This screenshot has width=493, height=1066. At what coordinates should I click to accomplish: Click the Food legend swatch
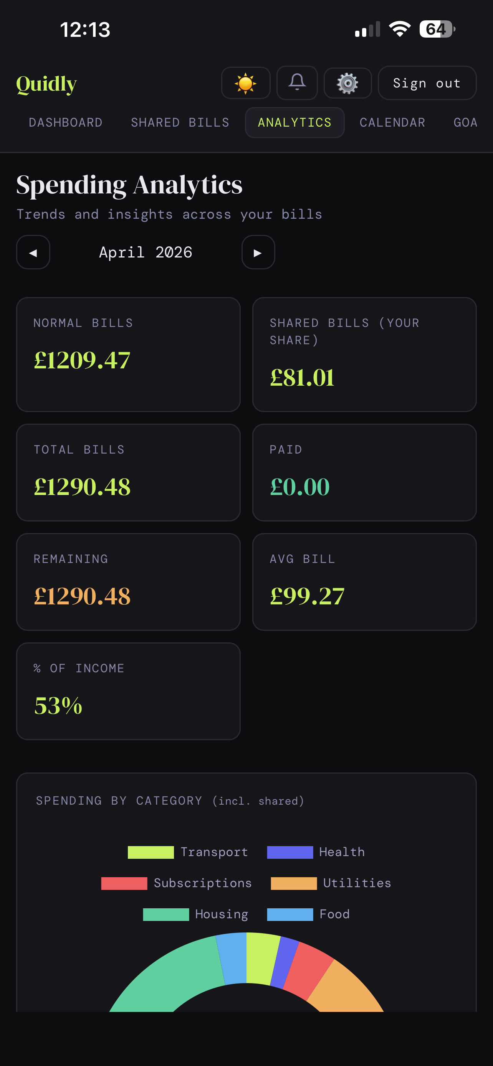pyautogui.click(x=290, y=914)
